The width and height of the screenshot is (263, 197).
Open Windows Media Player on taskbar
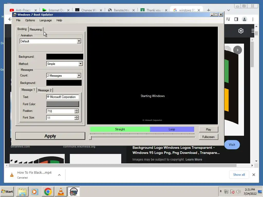pos(35,192)
